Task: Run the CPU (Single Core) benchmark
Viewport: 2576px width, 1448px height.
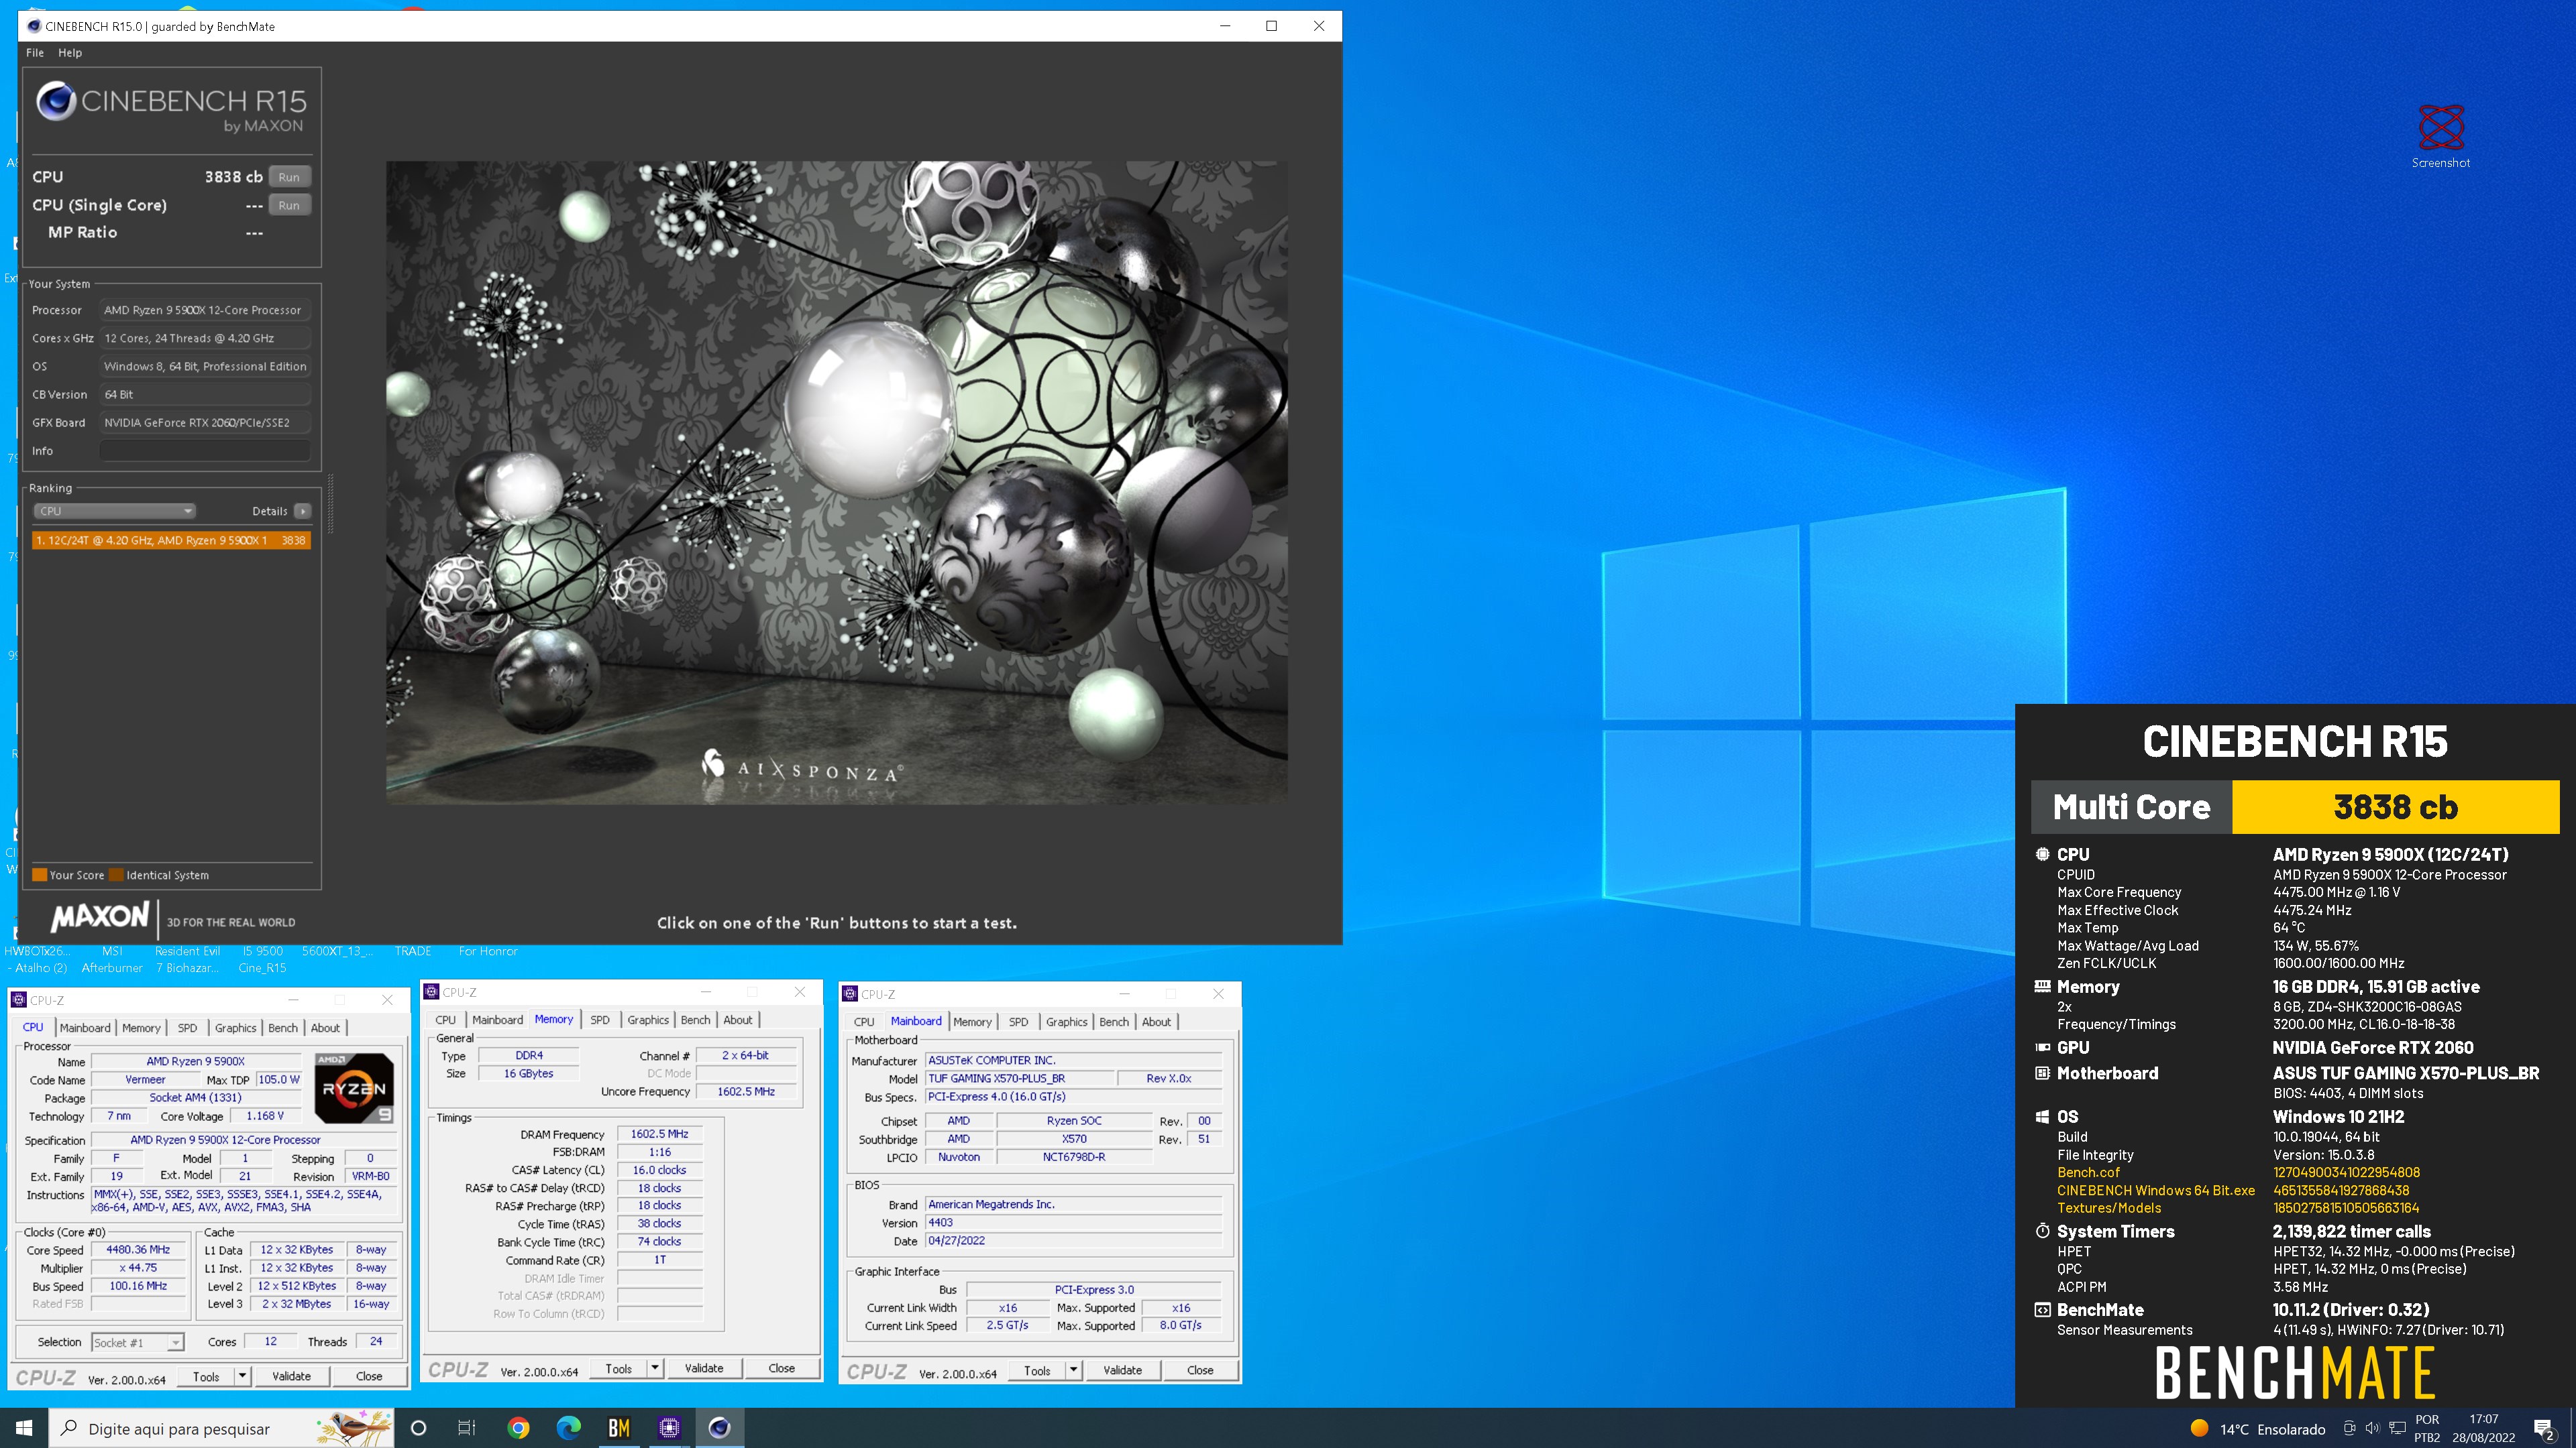Action: [289, 205]
